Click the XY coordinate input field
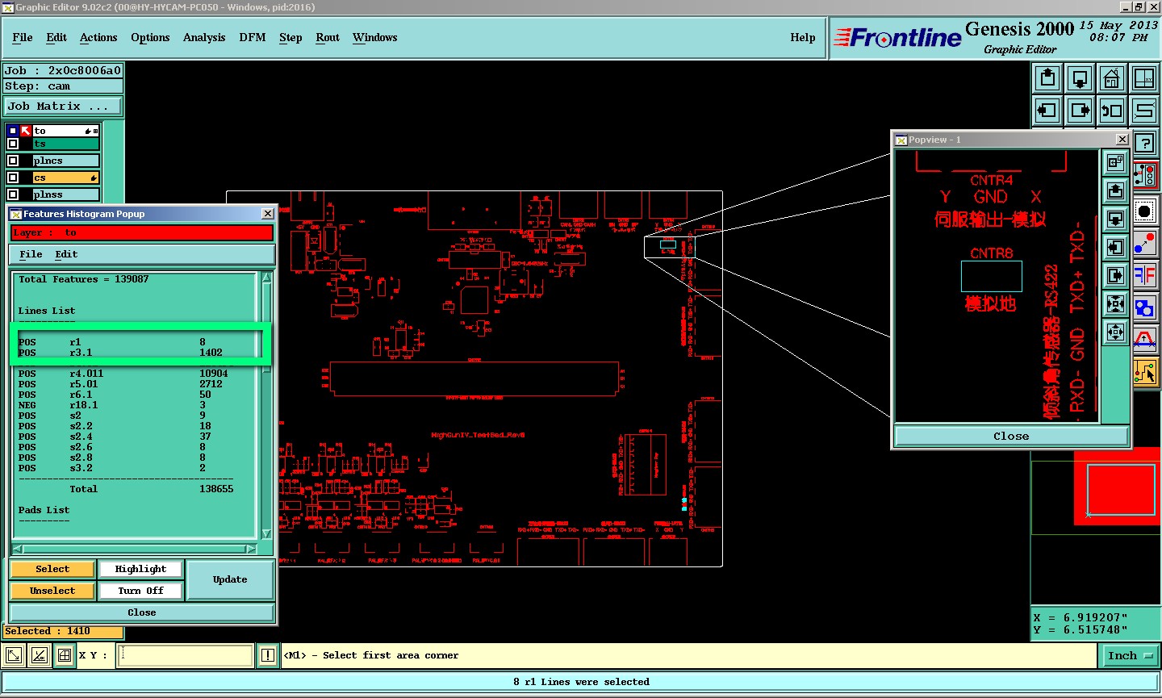This screenshot has height=698, width=1162. click(x=186, y=655)
